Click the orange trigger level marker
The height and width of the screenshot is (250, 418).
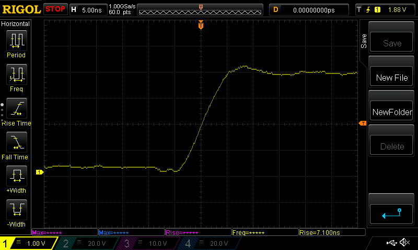pos(363,123)
